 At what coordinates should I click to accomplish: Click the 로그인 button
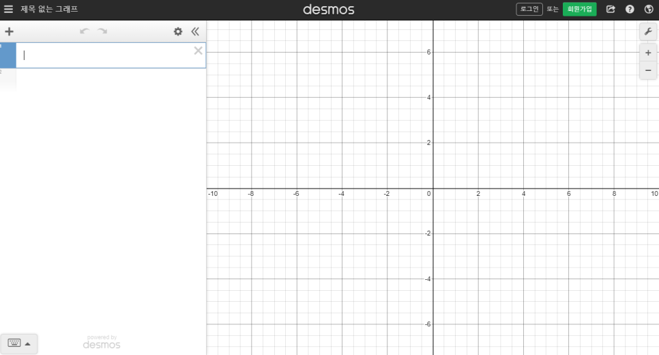click(x=529, y=9)
